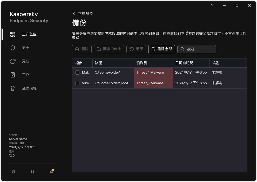Screen dimensions: 257x182
Task: Click inside the 搜尋 search field
Action: [x=199, y=49]
